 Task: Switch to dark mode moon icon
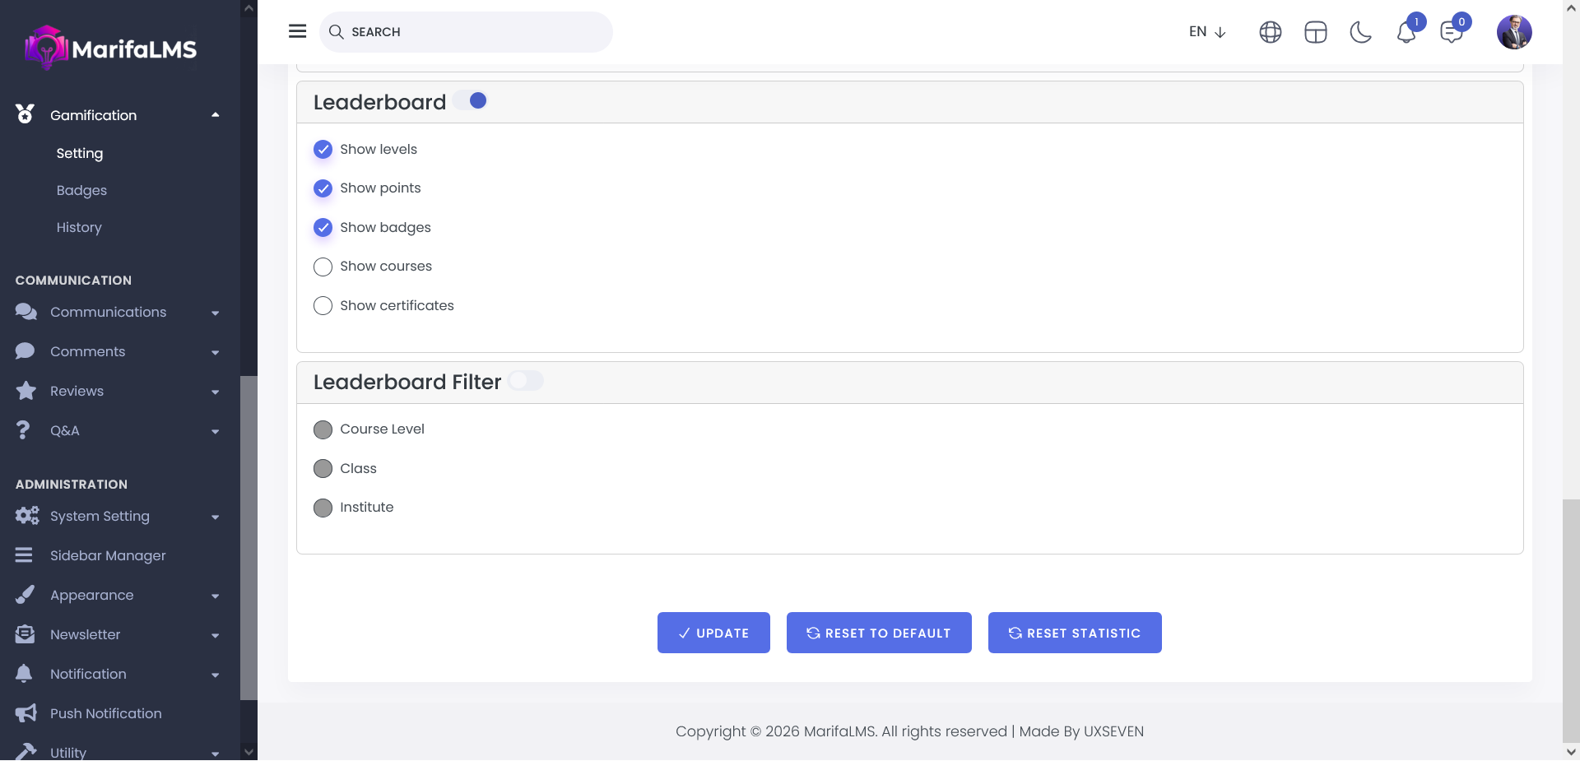1360,32
